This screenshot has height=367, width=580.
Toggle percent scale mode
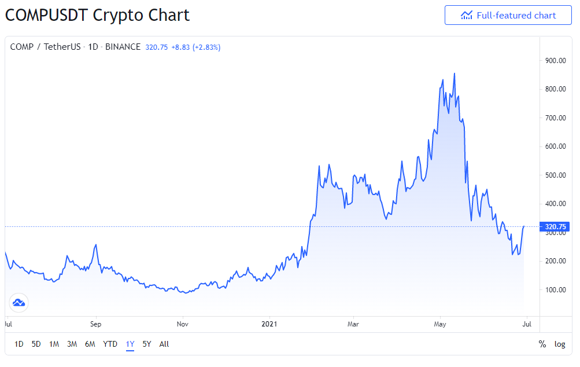tap(542, 344)
